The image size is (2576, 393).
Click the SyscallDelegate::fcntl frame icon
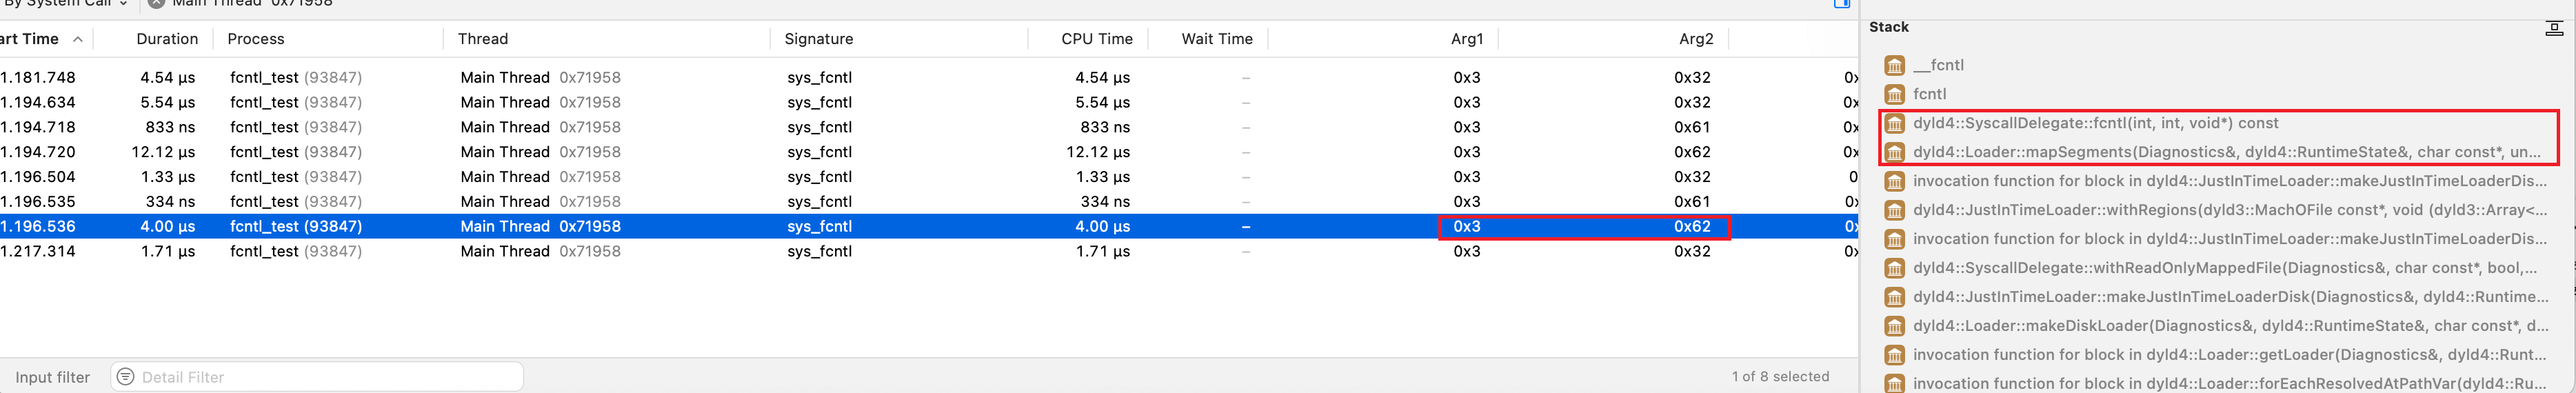pyautogui.click(x=1894, y=123)
